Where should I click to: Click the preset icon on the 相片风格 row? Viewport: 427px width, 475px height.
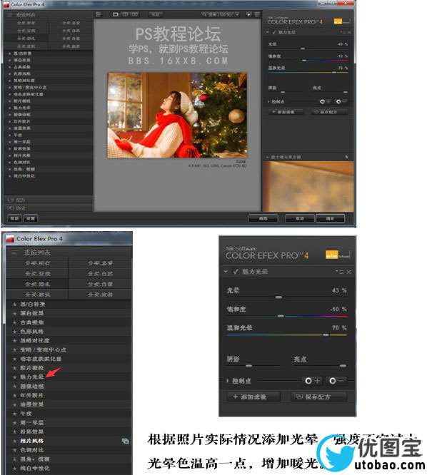tap(125, 441)
